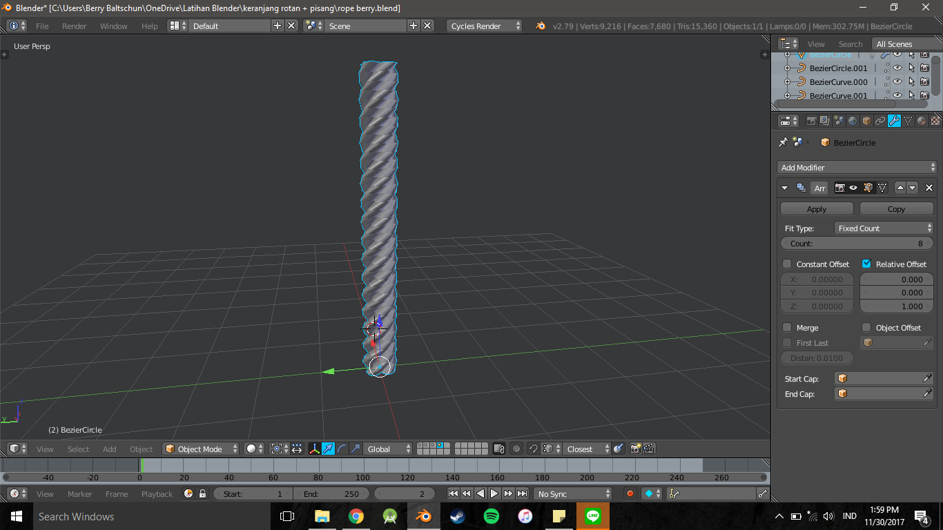Screen dimensions: 943x530
Task: Hide BezierCurve.000 with eye icon in outliner
Action: pyautogui.click(x=897, y=82)
